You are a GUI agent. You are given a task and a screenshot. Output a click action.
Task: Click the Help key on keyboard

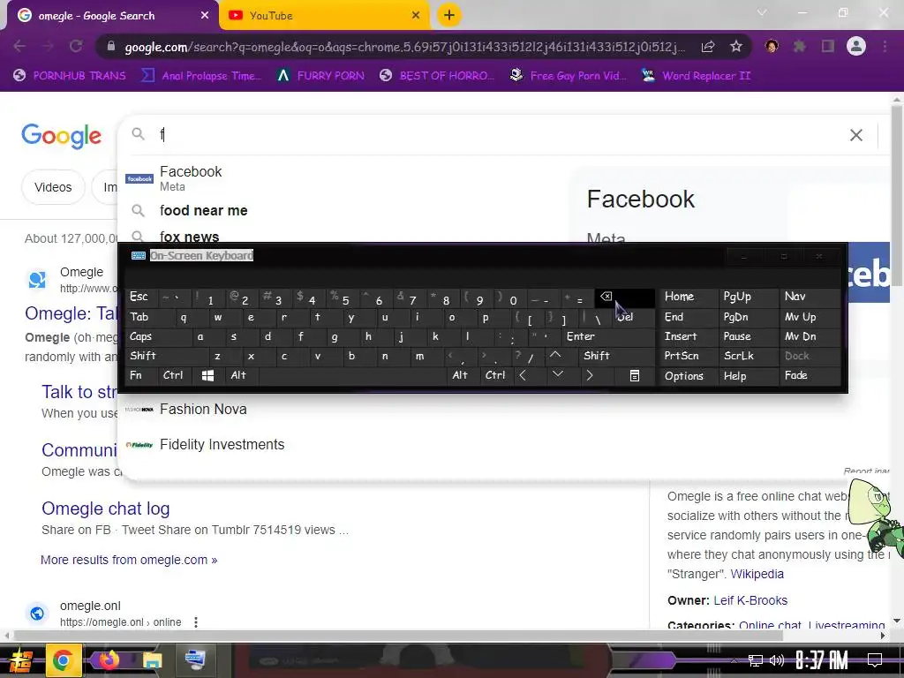tap(747, 376)
